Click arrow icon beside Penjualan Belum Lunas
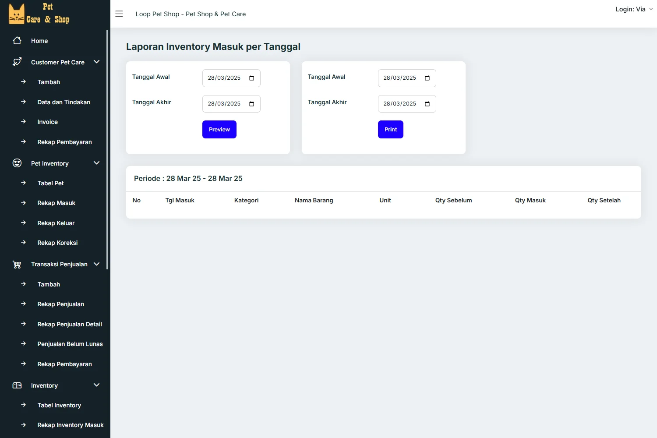657x438 pixels. point(24,343)
